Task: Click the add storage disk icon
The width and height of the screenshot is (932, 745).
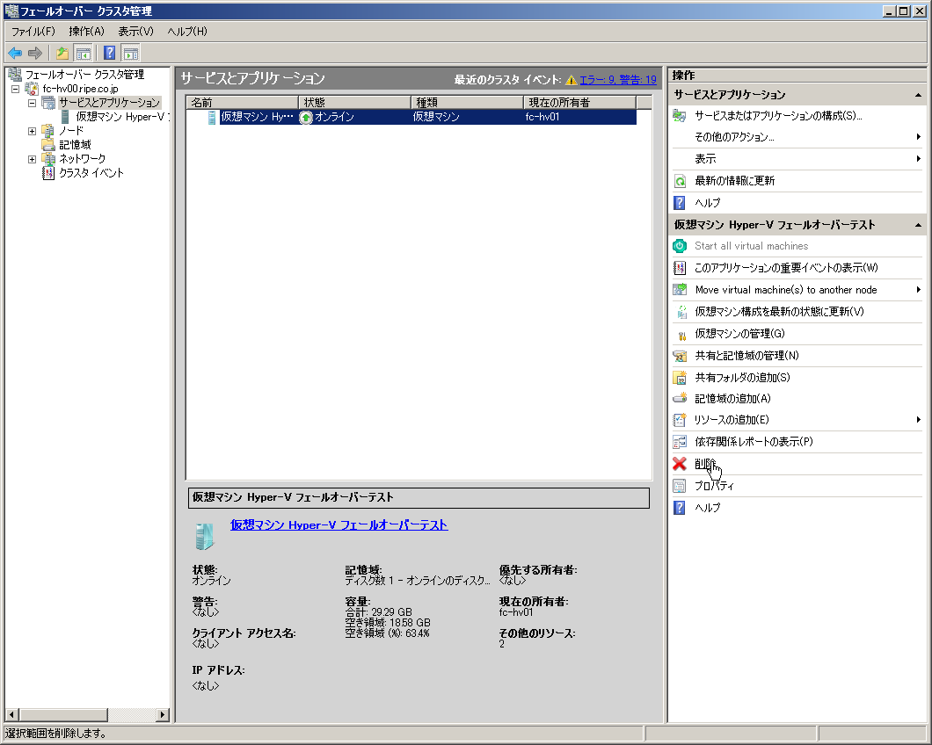Action: [680, 399]
